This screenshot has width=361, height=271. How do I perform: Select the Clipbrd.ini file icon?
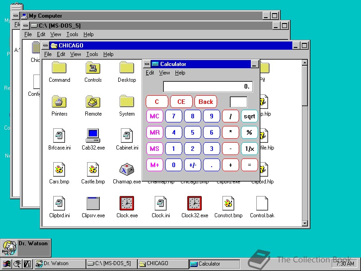pyautogui.click(x=59, y=203)
